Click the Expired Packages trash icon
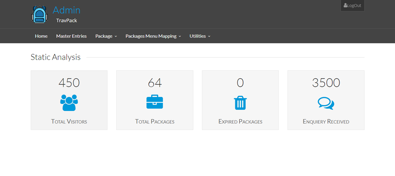Viewport: 395px width, 176px height. [240, 103]
